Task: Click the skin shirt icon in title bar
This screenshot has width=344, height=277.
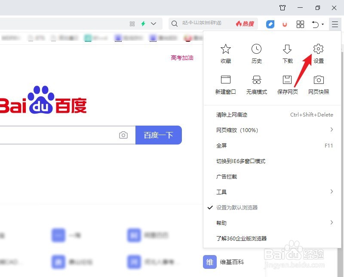Action: 283,8
